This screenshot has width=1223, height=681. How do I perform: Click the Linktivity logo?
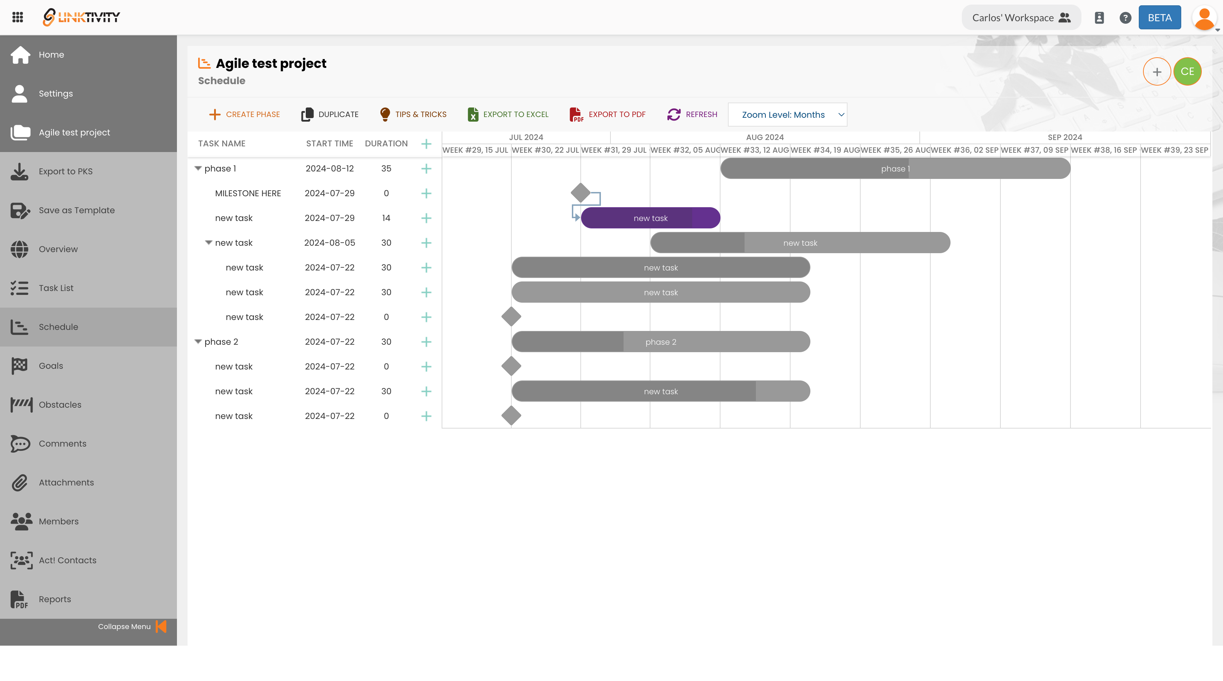tap(81, 18)
